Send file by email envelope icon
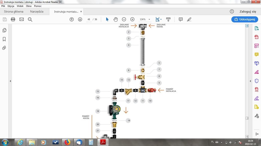Viewport: 261px width, 146px height. pos(21,19)
